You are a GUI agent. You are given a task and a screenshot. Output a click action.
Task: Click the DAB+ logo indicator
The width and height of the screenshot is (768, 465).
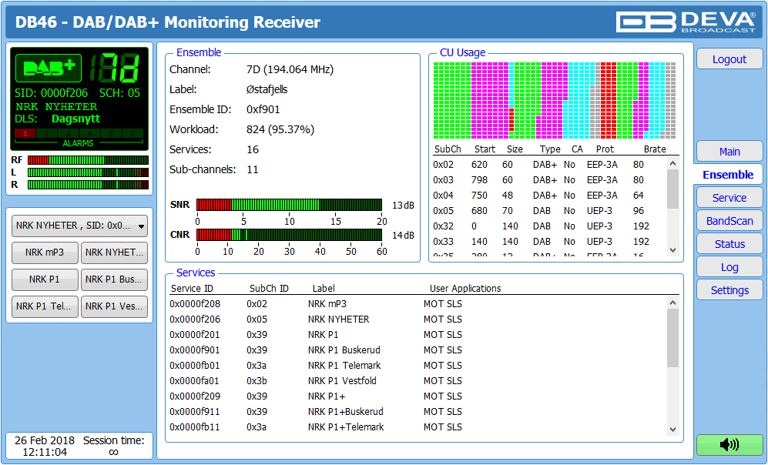[49, 68]
